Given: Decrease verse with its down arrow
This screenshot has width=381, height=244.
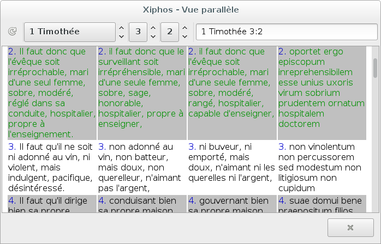Looking at the screenshot, I should (184, 36).
